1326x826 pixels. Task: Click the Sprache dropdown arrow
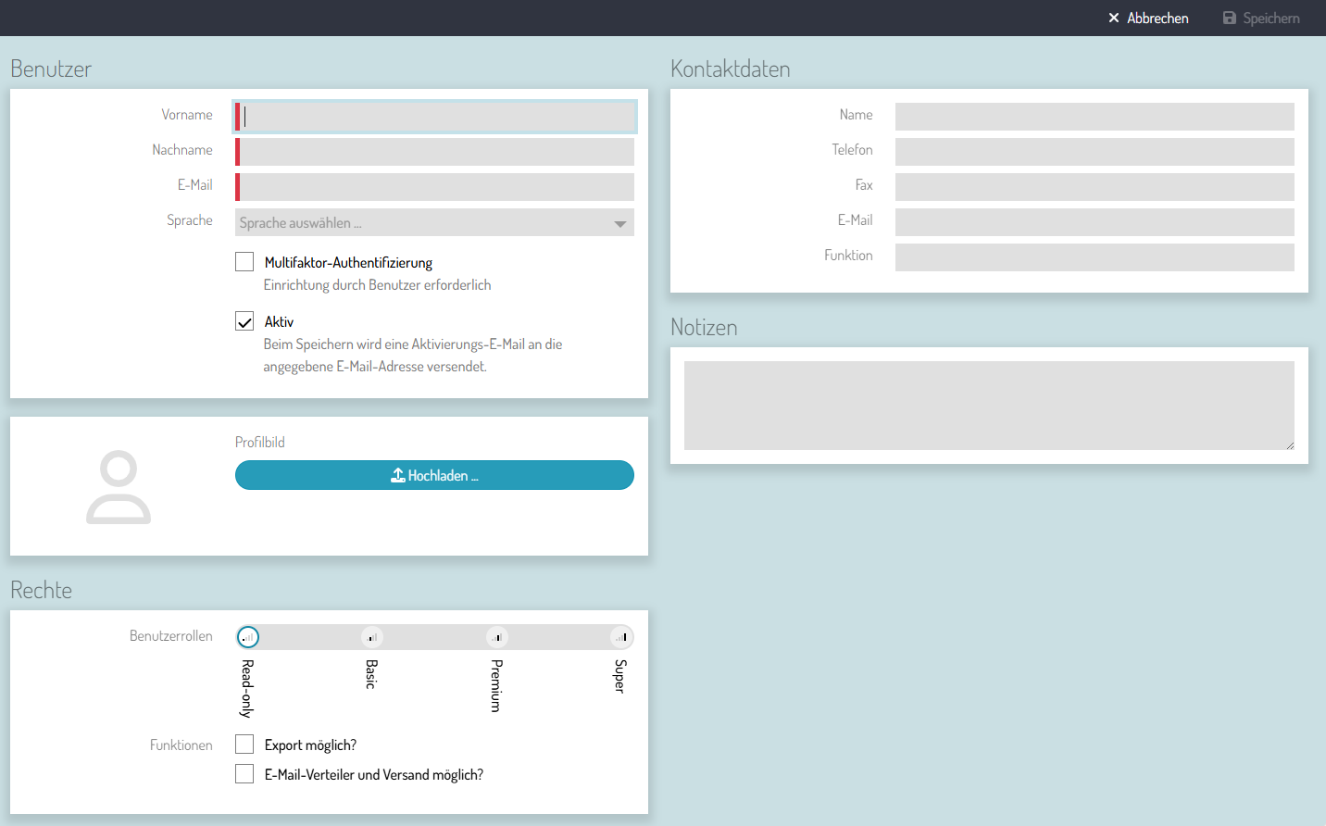(x=619, y=223)
